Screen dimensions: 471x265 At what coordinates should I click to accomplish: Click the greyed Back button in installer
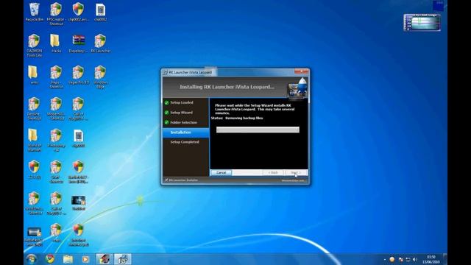[273, 172]
